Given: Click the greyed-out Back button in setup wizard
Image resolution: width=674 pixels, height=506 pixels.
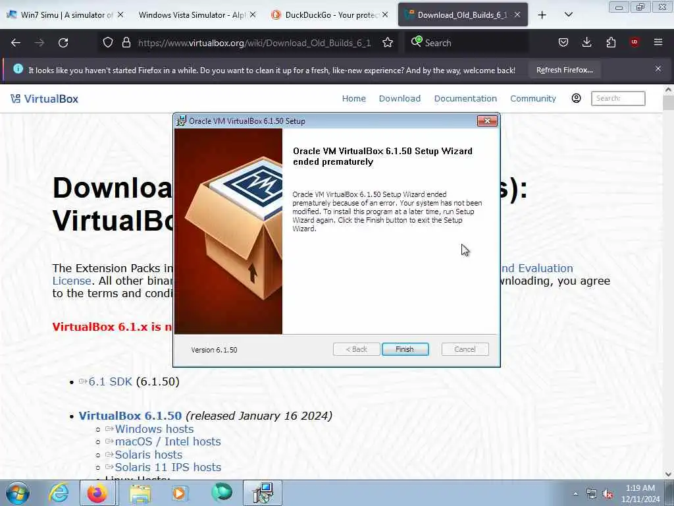Looking at the screenshot, I should [356, 349].
